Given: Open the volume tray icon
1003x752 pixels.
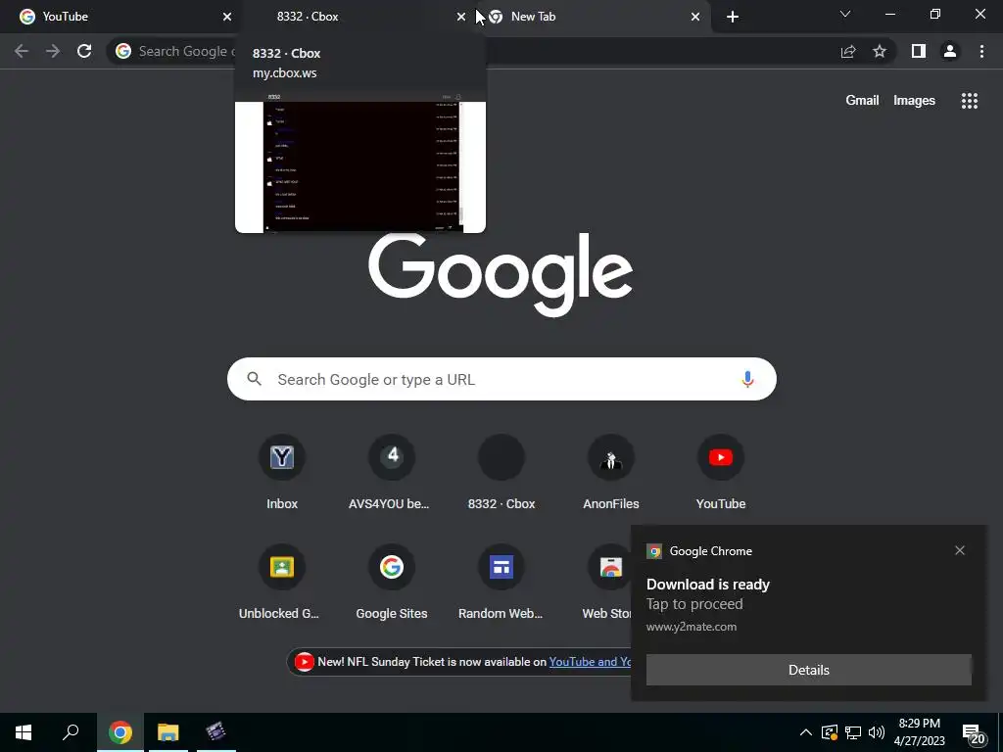Looking at the screenshot, I should [x=877, y=732].
